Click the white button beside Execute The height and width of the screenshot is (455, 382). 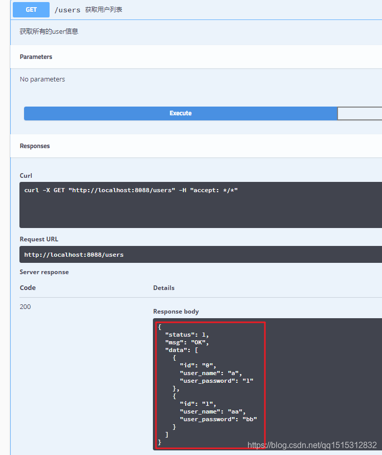coord(359,113)
